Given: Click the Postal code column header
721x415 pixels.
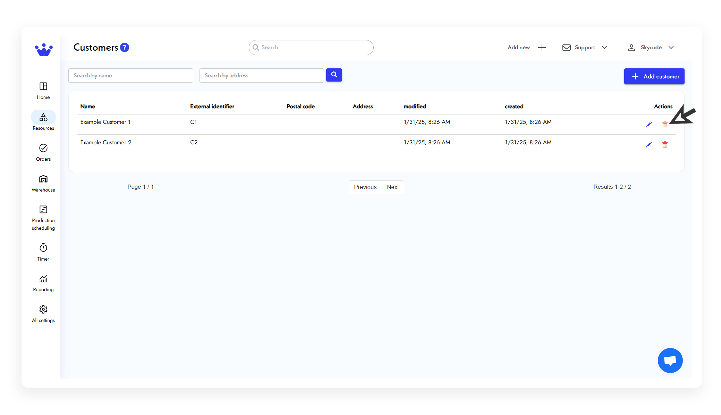Looking at the screenshot, I should pyautogui.click(x=300, y=106).
